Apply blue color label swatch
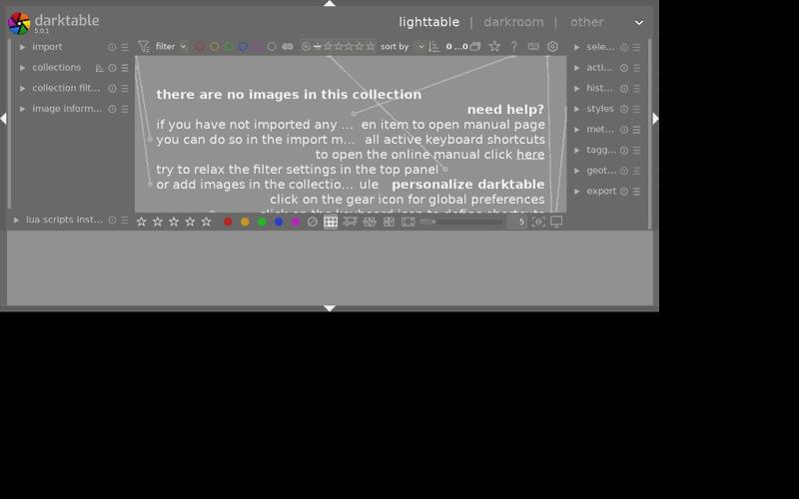This screenshot has width=799, height=499. coord(279,222)
